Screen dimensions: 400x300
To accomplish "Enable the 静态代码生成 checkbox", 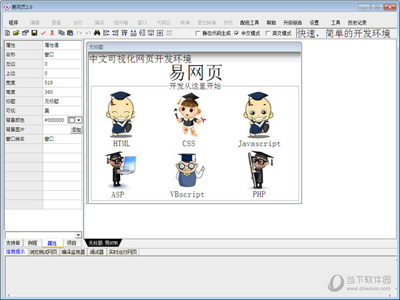I will click(198, 33).
